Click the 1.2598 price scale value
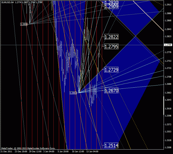The height and width of the screenshot is (154, 173). pyautogui.click(x=168, y=116)
